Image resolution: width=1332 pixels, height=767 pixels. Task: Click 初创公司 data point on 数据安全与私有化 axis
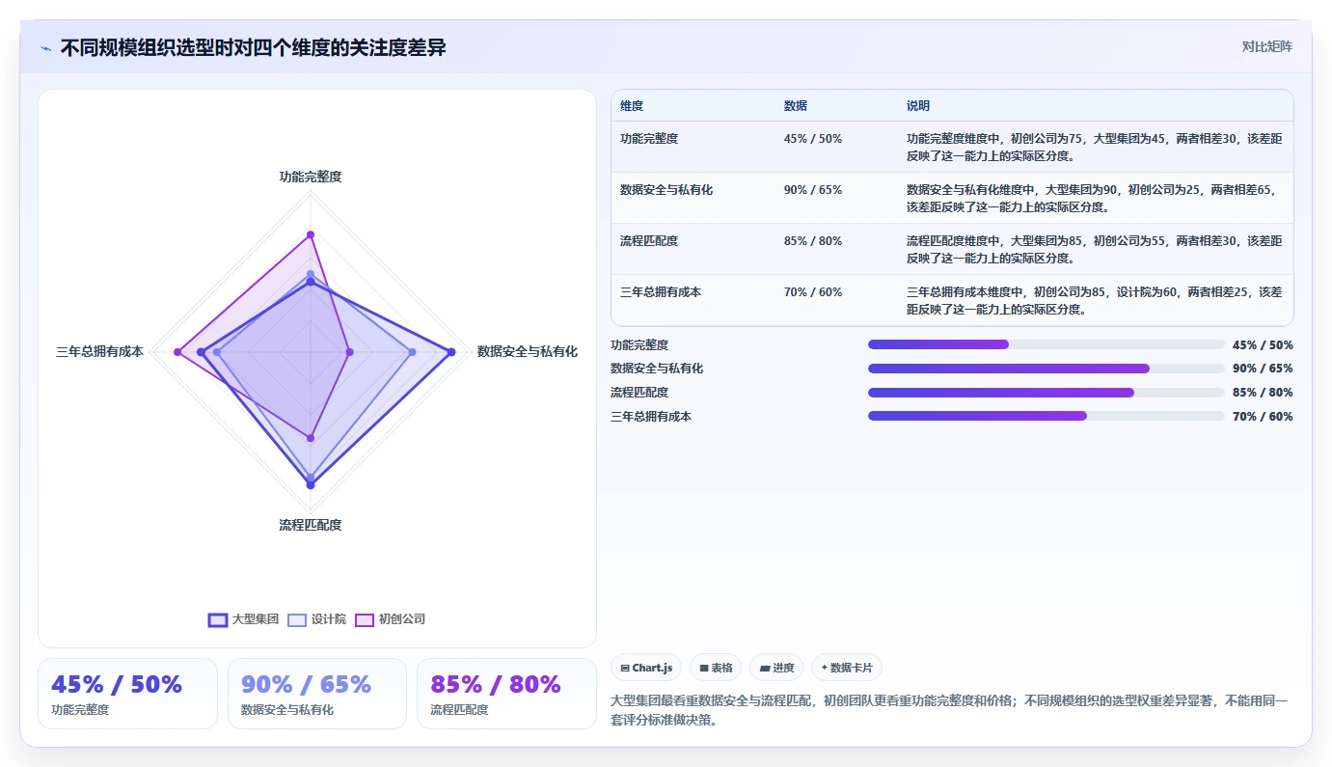click(349, 352)
